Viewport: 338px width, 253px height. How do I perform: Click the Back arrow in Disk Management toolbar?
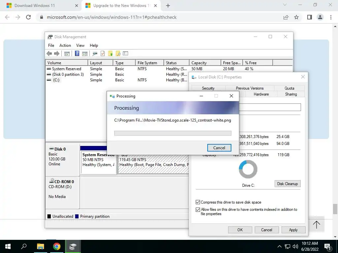point(49,54)
